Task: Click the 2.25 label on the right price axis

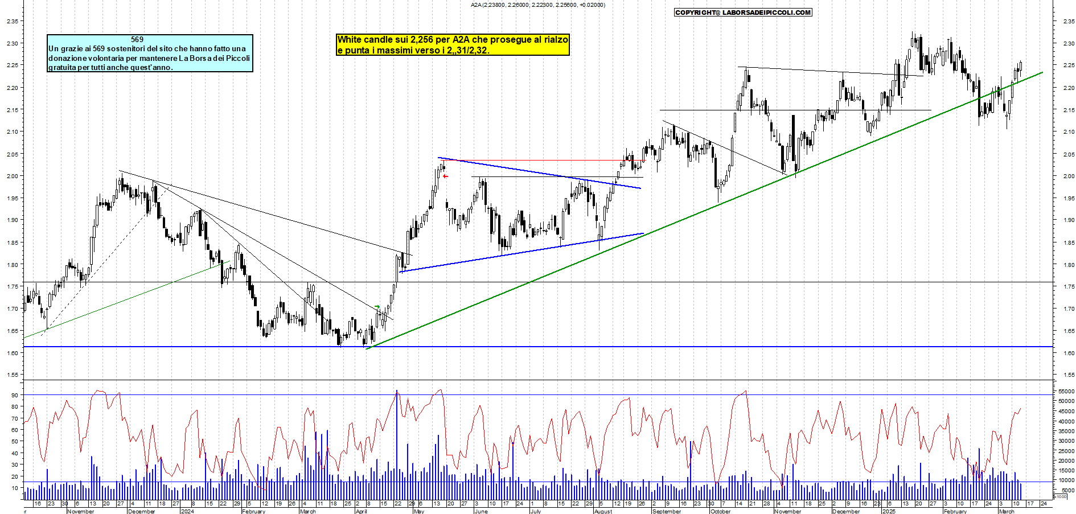Action: (1069, 65)
